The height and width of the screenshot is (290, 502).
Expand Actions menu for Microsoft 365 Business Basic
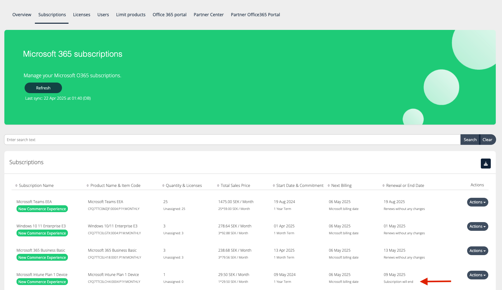[477, 251]
